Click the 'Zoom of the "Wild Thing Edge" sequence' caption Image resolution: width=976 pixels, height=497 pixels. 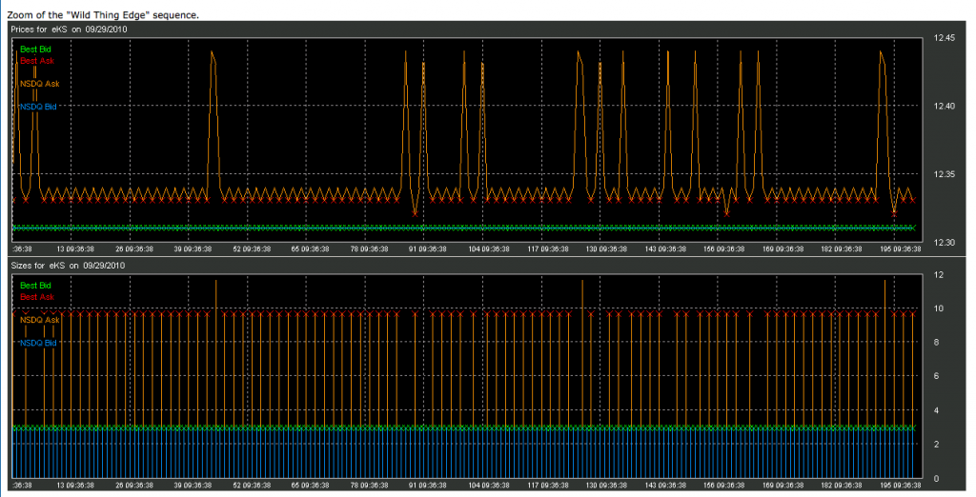click(x=103, y=15)
